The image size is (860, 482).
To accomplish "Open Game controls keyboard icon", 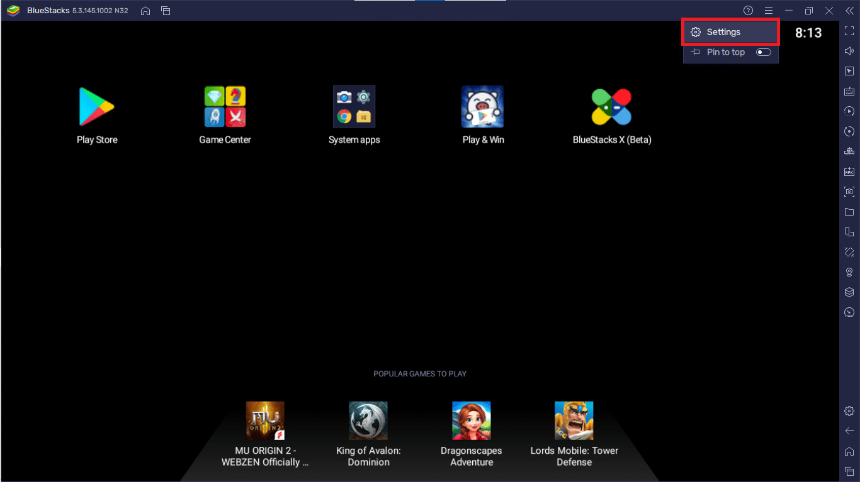I will click(849, 91).
